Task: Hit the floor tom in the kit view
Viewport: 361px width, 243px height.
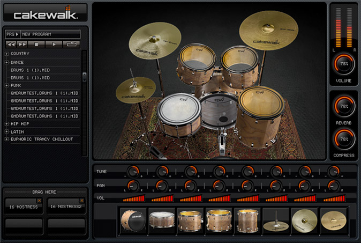Action: pos(260,116)
